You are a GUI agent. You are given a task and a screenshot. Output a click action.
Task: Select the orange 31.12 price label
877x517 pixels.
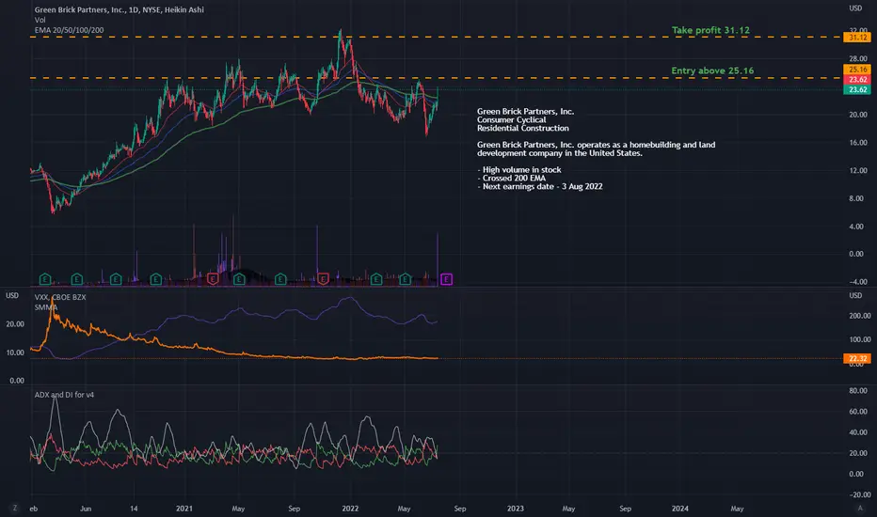click(857, 38)
